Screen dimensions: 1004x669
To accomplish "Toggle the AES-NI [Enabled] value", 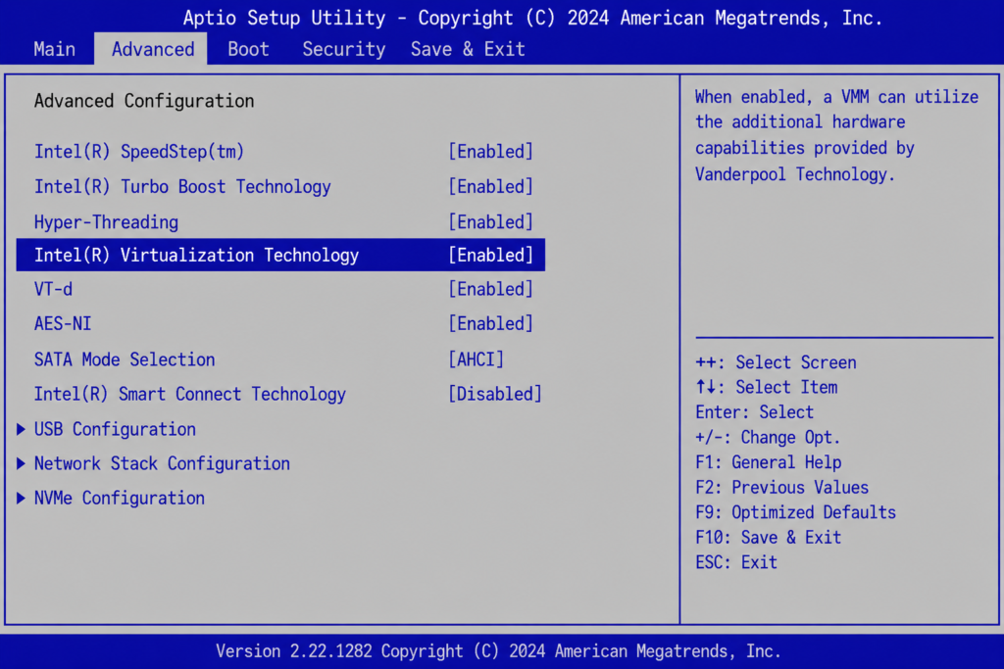I will pos(491,323).
